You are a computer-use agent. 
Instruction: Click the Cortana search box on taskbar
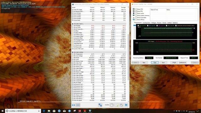pyautogui.click(x=23, y=111)
